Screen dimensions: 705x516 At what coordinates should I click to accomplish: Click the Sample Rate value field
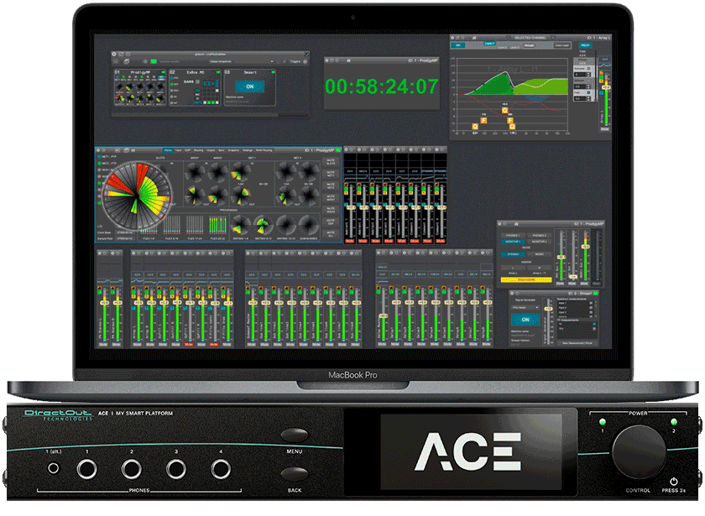coord(125,238)
